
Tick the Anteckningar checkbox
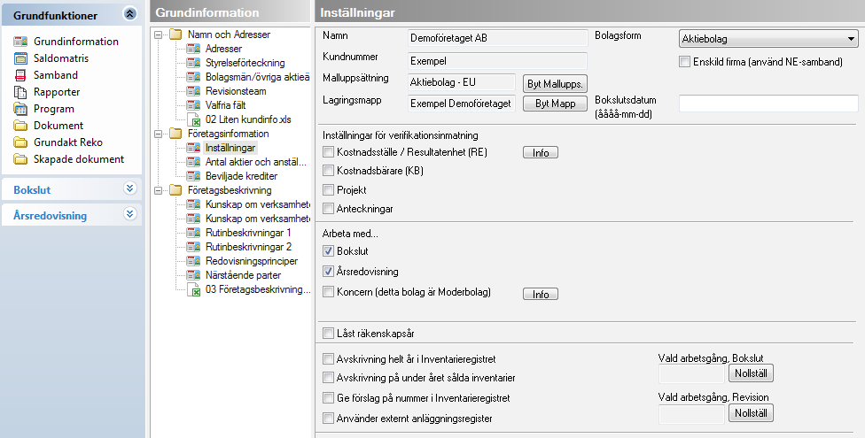tap(328, 209)
